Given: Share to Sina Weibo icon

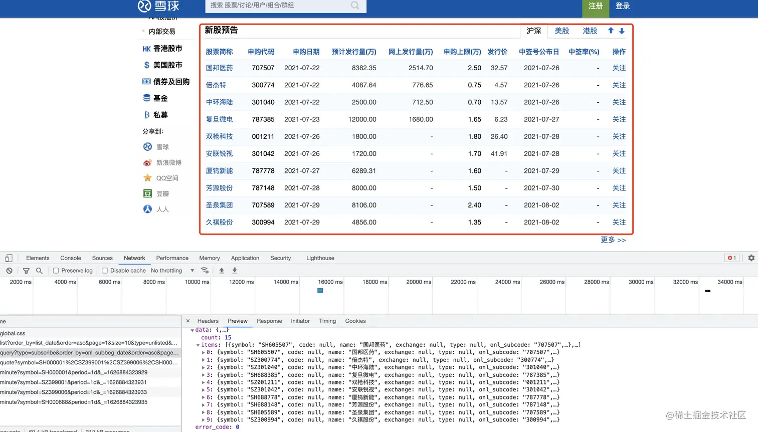Looking at the screenshot, I should pyautogui.click(x=147, y=162).
